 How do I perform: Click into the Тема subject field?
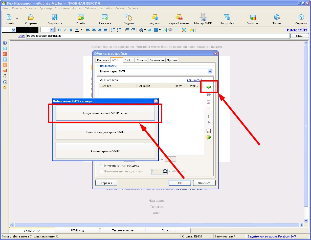pyautogui.click(x=158, y=36)
